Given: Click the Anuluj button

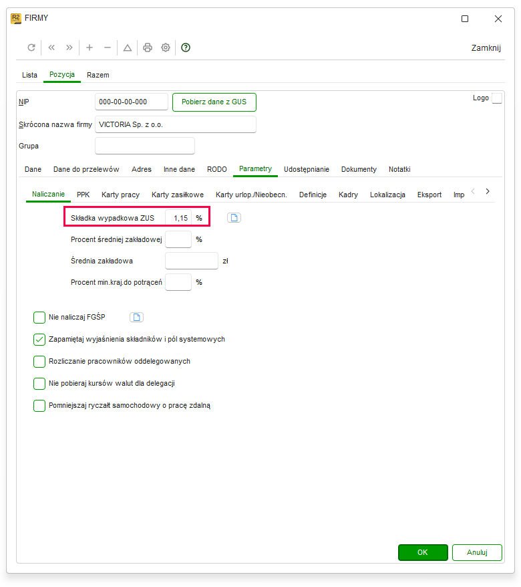Looking at the screenshot, I should [477, 552].
